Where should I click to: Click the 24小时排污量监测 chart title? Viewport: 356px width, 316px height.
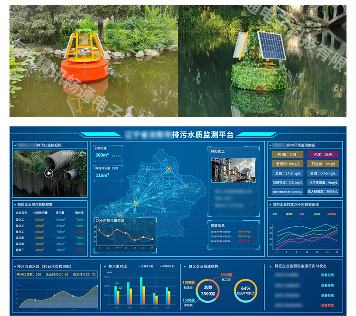click(x=110, y=221)
